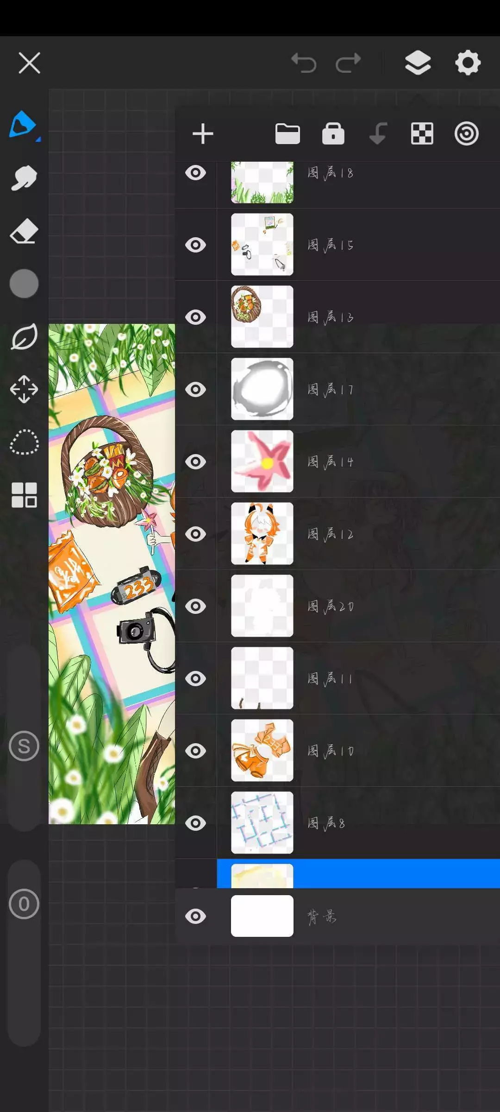This screenshot has height=1112, width=500.
Task: Select the lasso selection tool
Action: pos(24,442)
